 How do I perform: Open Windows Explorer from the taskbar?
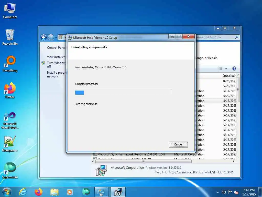click(x=54, y=192)
